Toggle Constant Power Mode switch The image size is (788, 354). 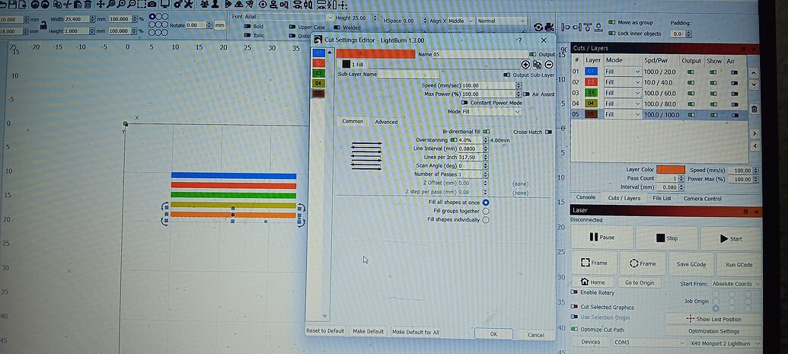[464, 103]
